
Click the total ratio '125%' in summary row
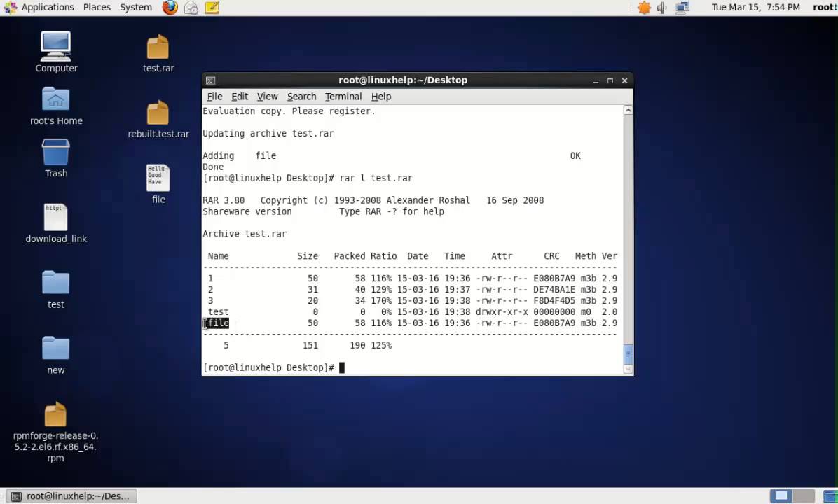coord(381,345)
